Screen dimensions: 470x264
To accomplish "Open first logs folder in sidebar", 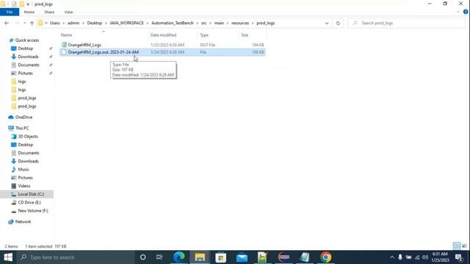I will (22, 81).
